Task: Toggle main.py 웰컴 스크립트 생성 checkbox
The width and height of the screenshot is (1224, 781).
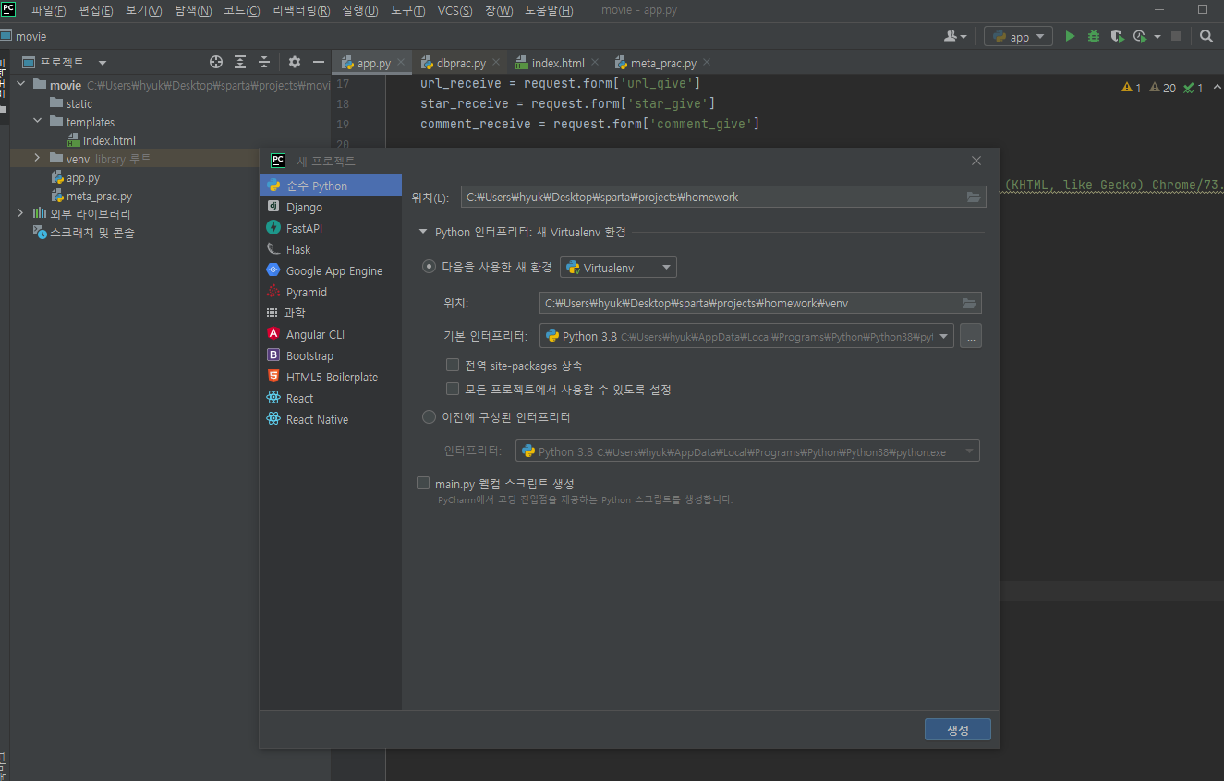Action: [423, 483]
